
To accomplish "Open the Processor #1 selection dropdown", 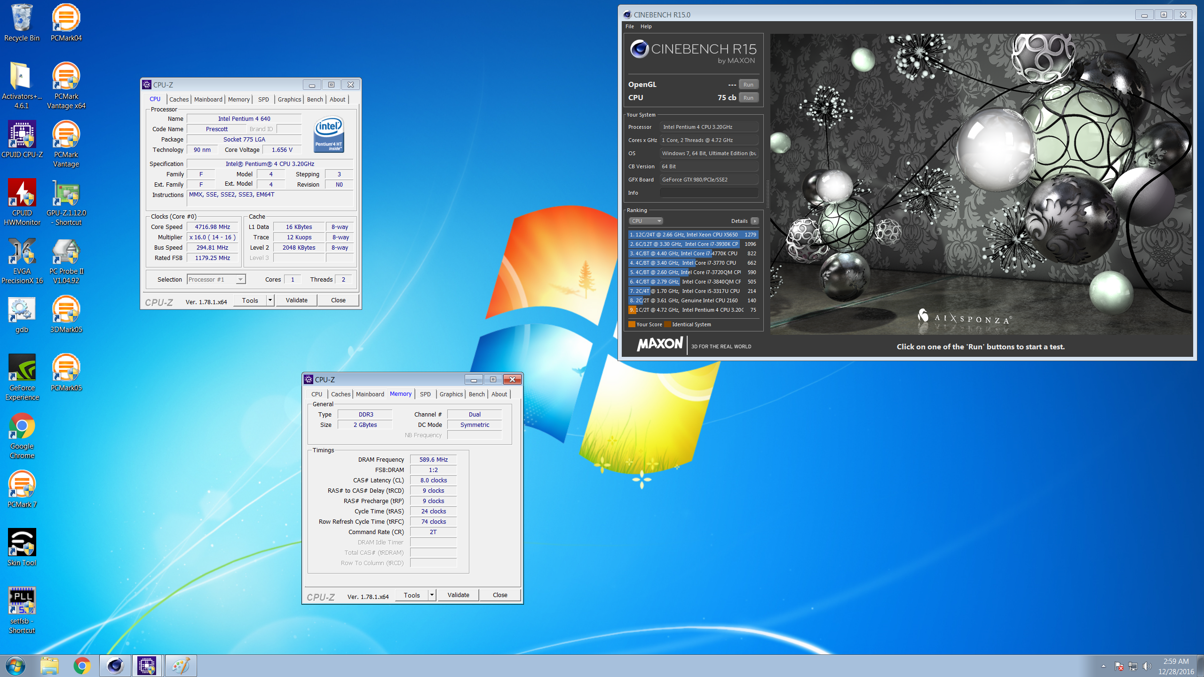I will point(216,280).
